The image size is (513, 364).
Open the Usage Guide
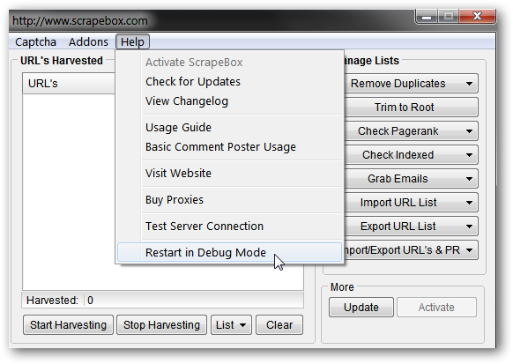coord(178,127)
